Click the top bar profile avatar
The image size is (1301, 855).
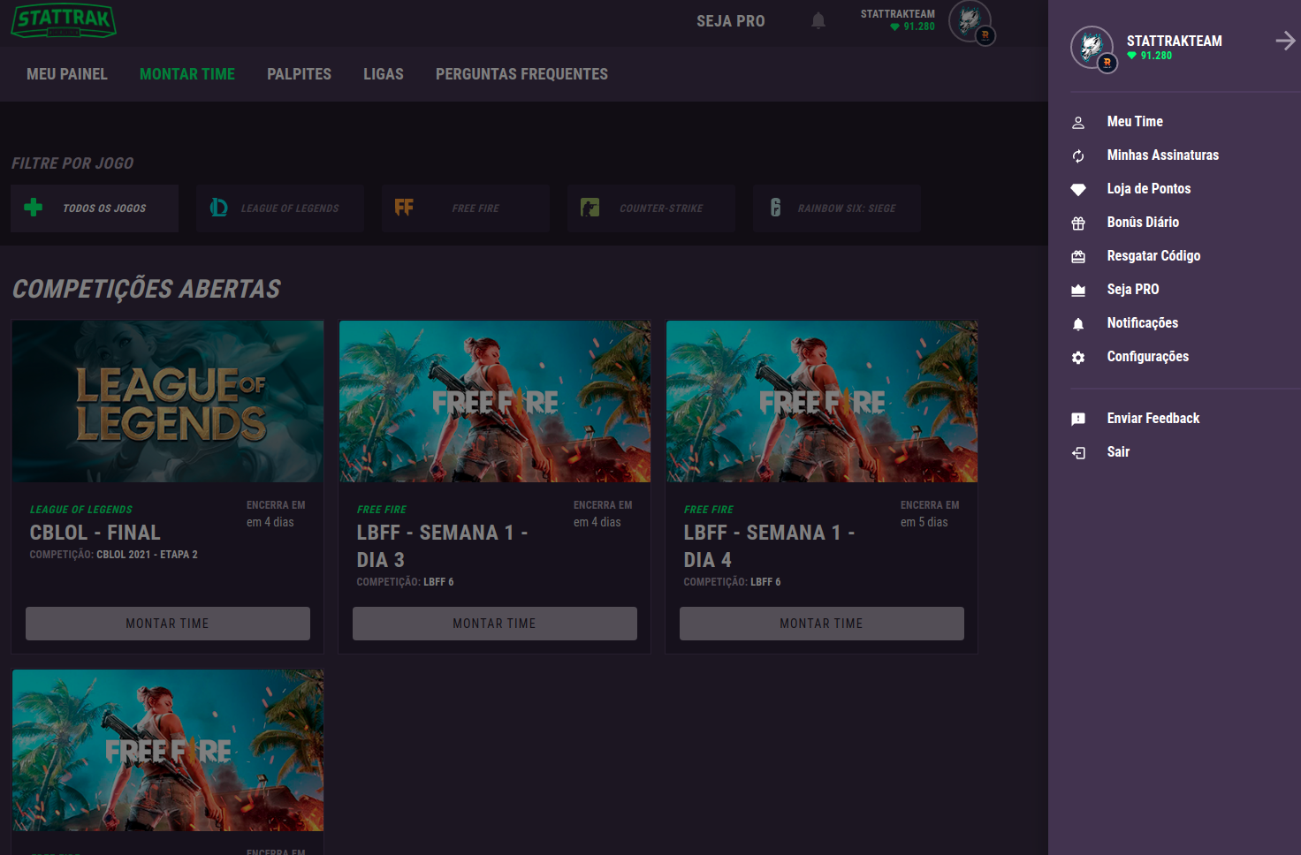coord(970,21)
